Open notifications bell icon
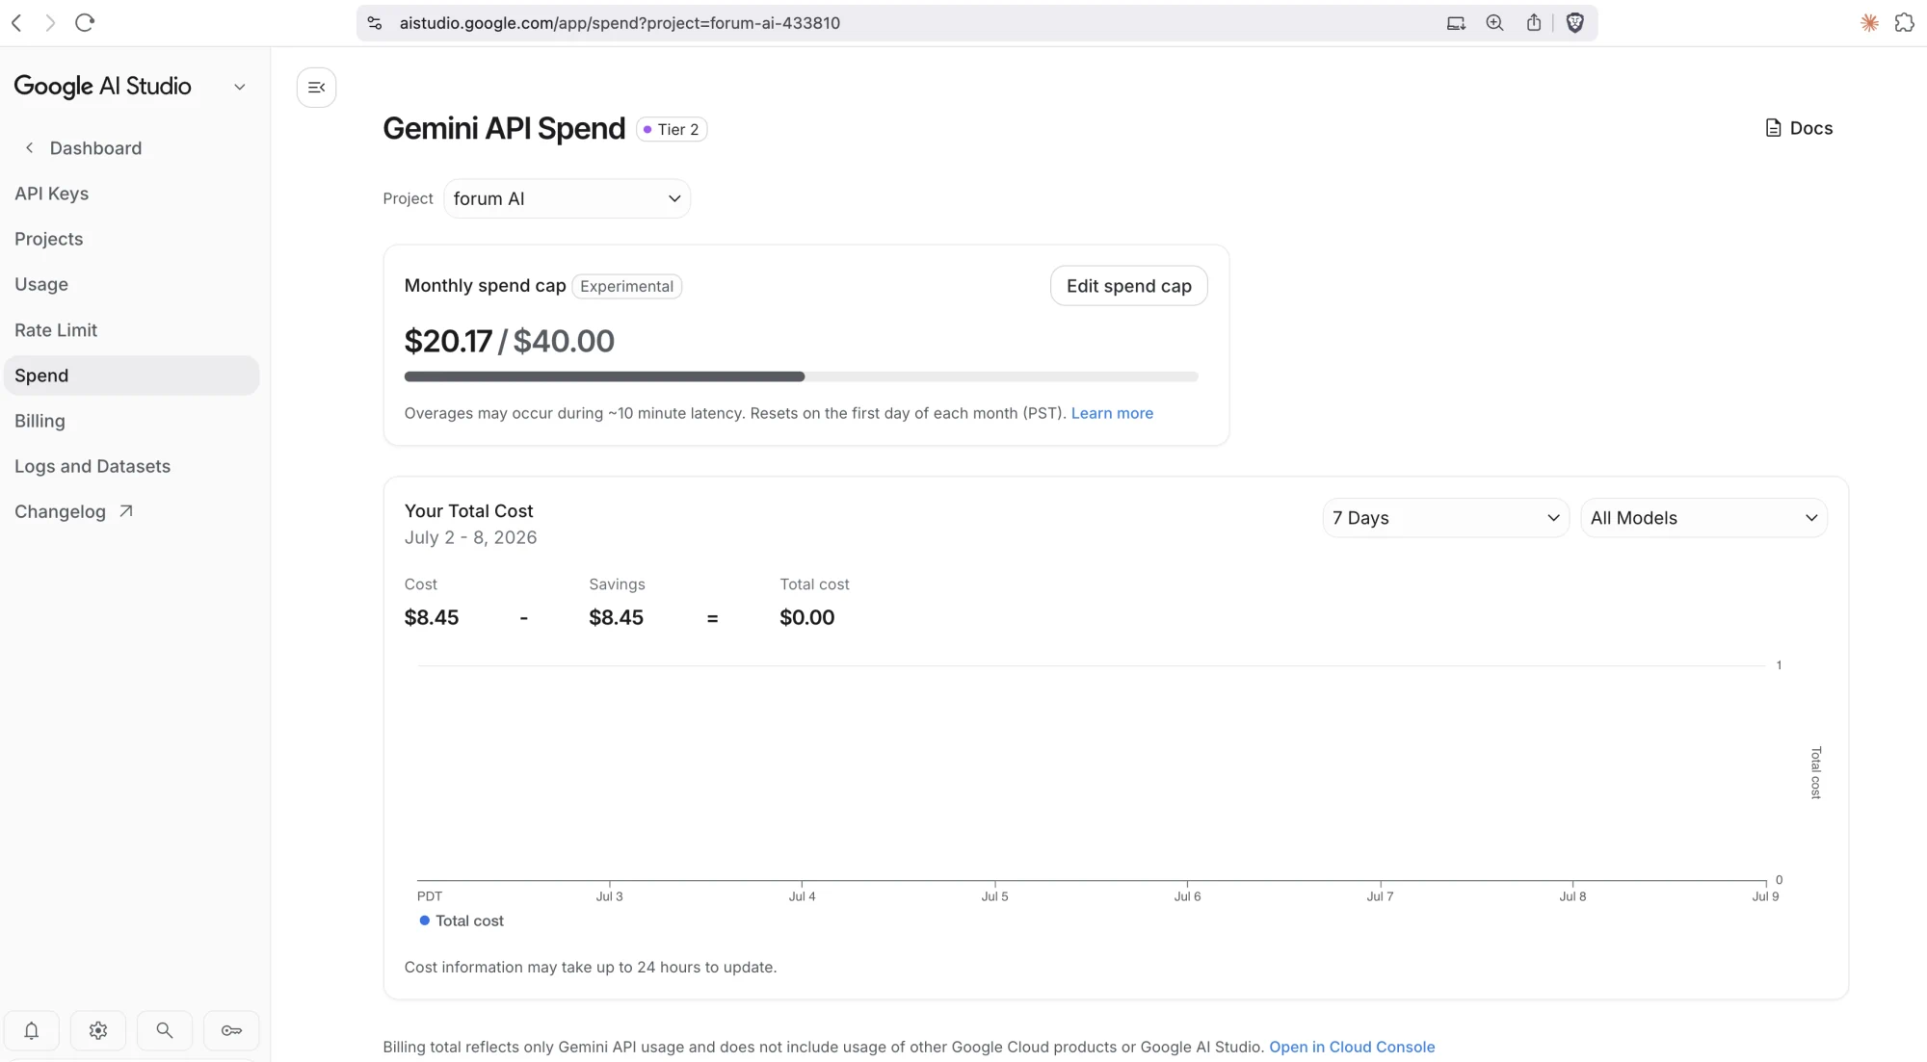This screenshot has width=1927, height=1062. [32, 1030]
